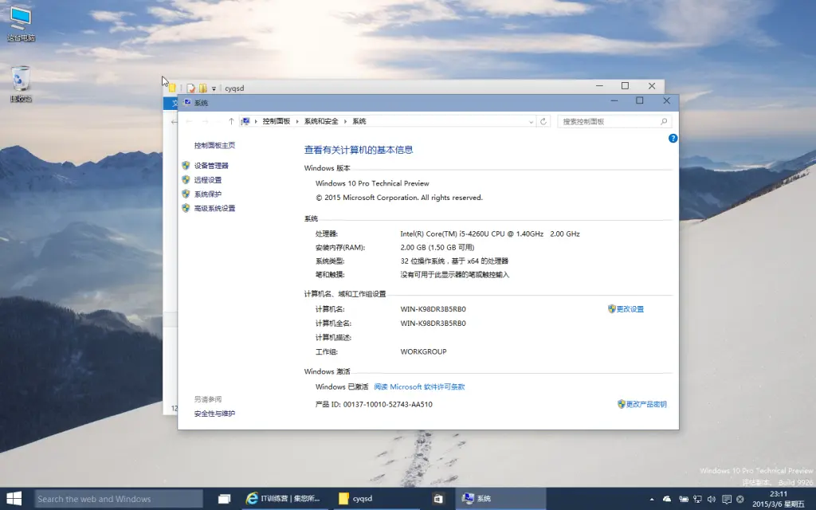This screenshot has width=816, height=510.
Task: Maximize the cyqsd explorer window
Action: point(625,86)
